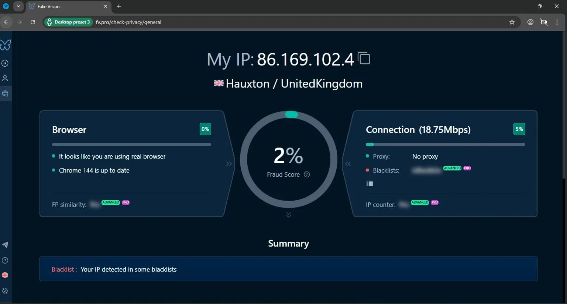The width and height of the screenshot is (567, 304).
Task: Open the Chrome three-dot menu
Action: click(x=557, y=22)
